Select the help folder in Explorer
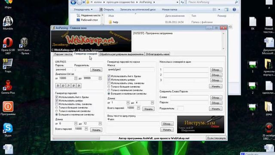 (116, 22)
